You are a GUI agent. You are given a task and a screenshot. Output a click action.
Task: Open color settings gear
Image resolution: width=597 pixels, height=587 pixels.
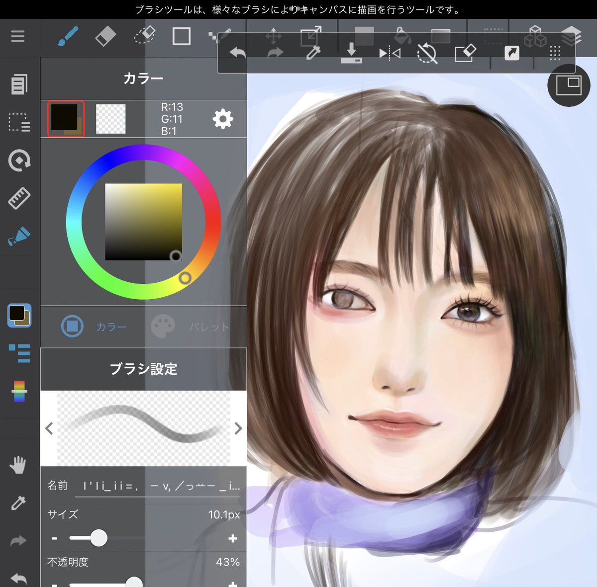pos(222,119)
